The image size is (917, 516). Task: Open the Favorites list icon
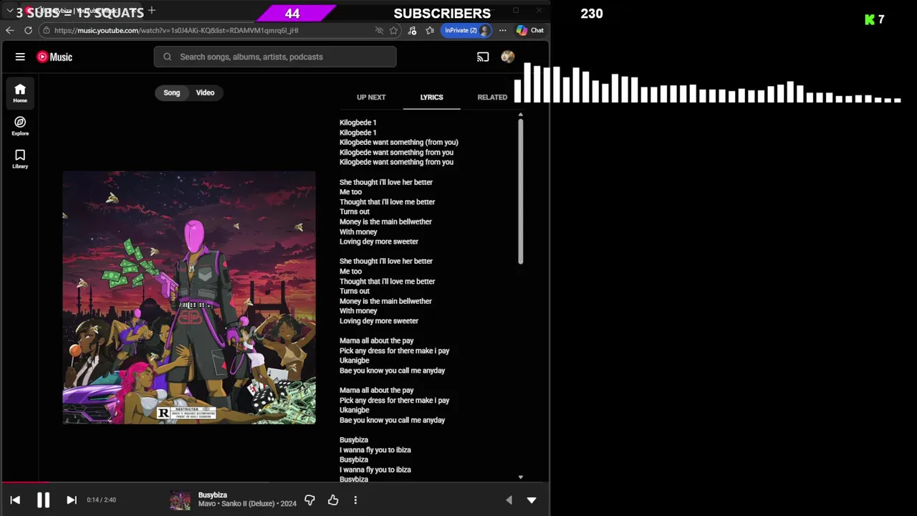point(430,30)
